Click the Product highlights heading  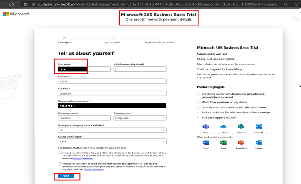211,87
